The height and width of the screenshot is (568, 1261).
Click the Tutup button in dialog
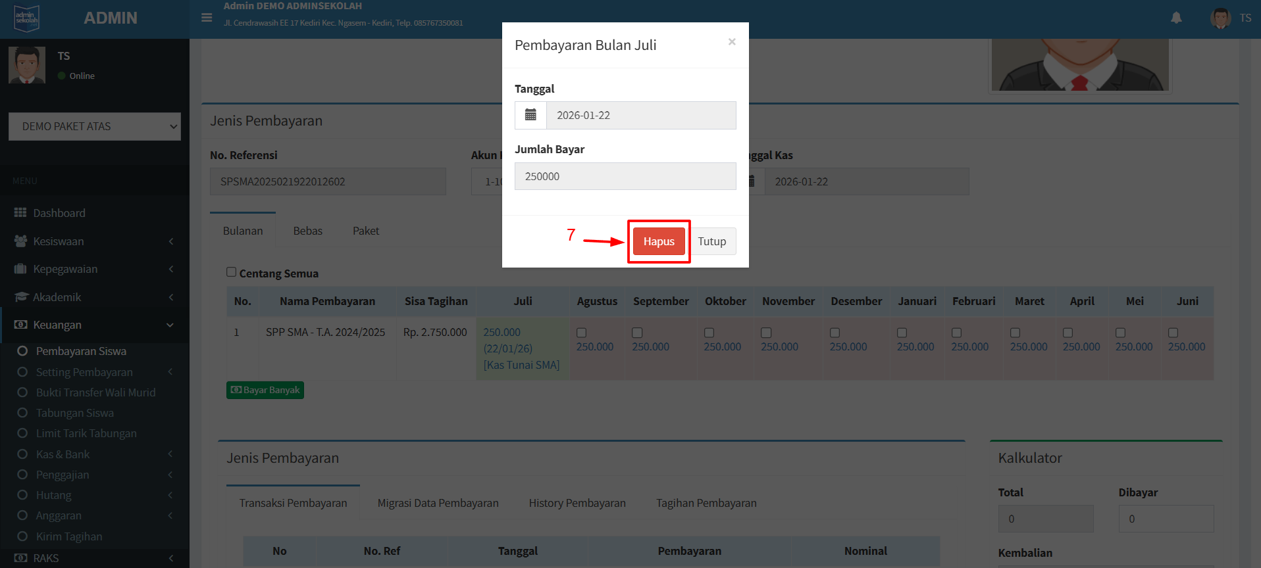(x=711, y=241)
